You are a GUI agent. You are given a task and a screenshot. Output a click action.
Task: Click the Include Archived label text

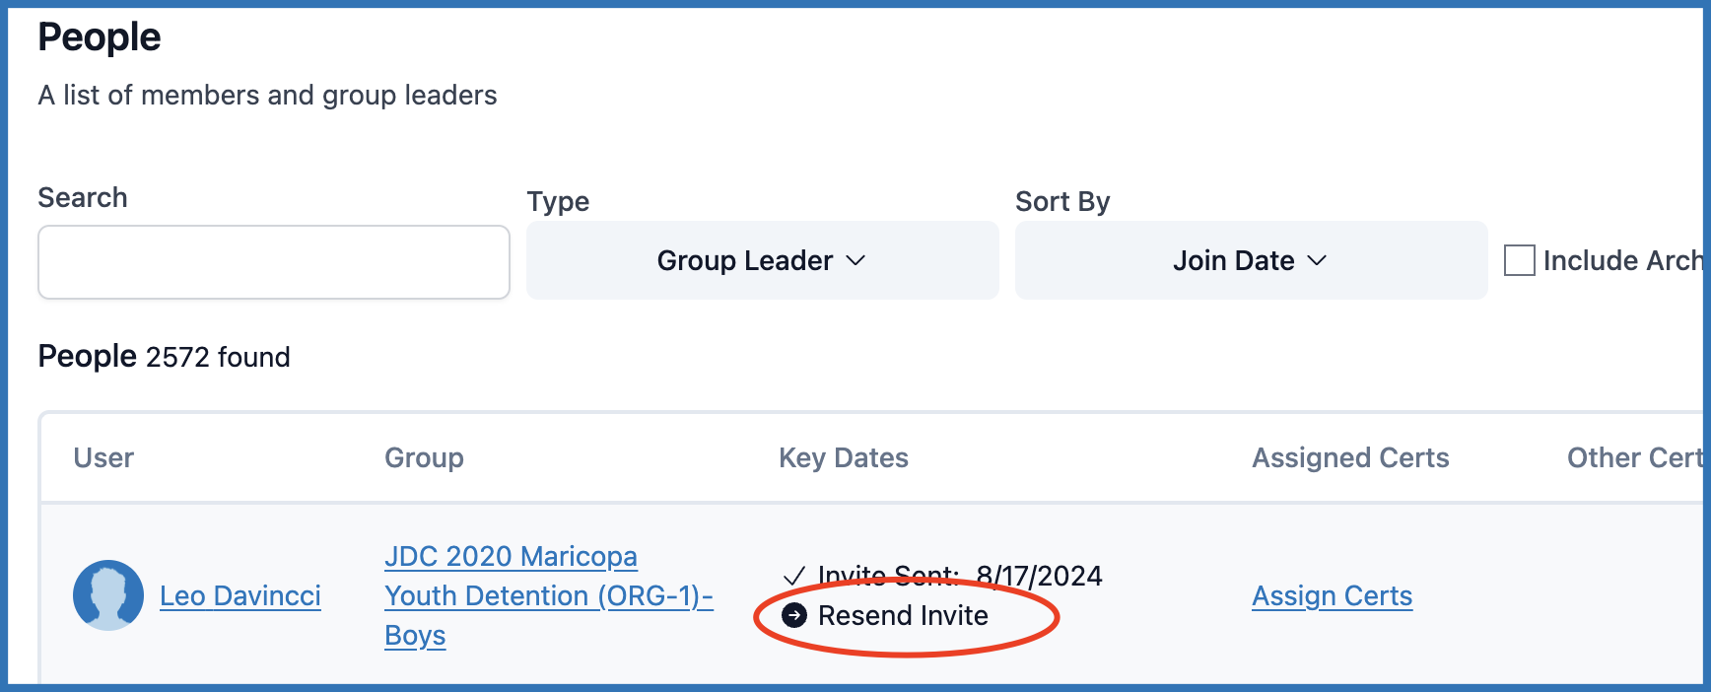(x=1622, y=260)
